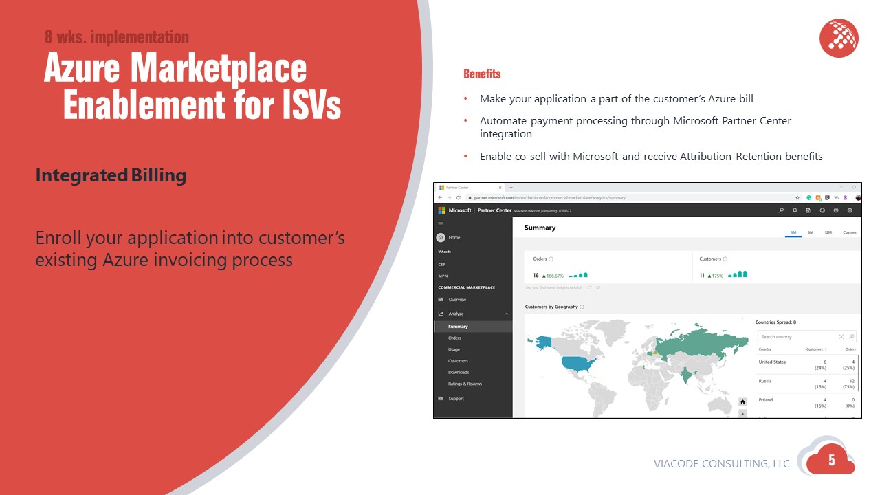Bookmark the page with the star icon
Image resolution: width=880 pixels, height=495 pixels.
click(797, 197)
